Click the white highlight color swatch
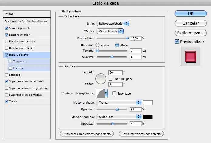Image resolution: width=211 pixels, height=143 pixels. pyautogui.click(x=148, y=102)
